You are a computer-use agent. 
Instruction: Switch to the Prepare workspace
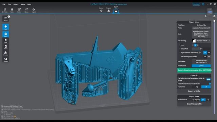tap(108, 10)
